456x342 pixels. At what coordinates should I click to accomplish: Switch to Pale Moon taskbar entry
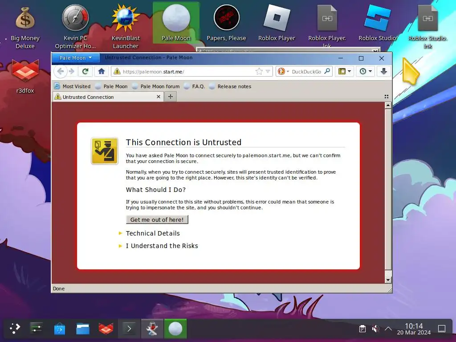175,329
